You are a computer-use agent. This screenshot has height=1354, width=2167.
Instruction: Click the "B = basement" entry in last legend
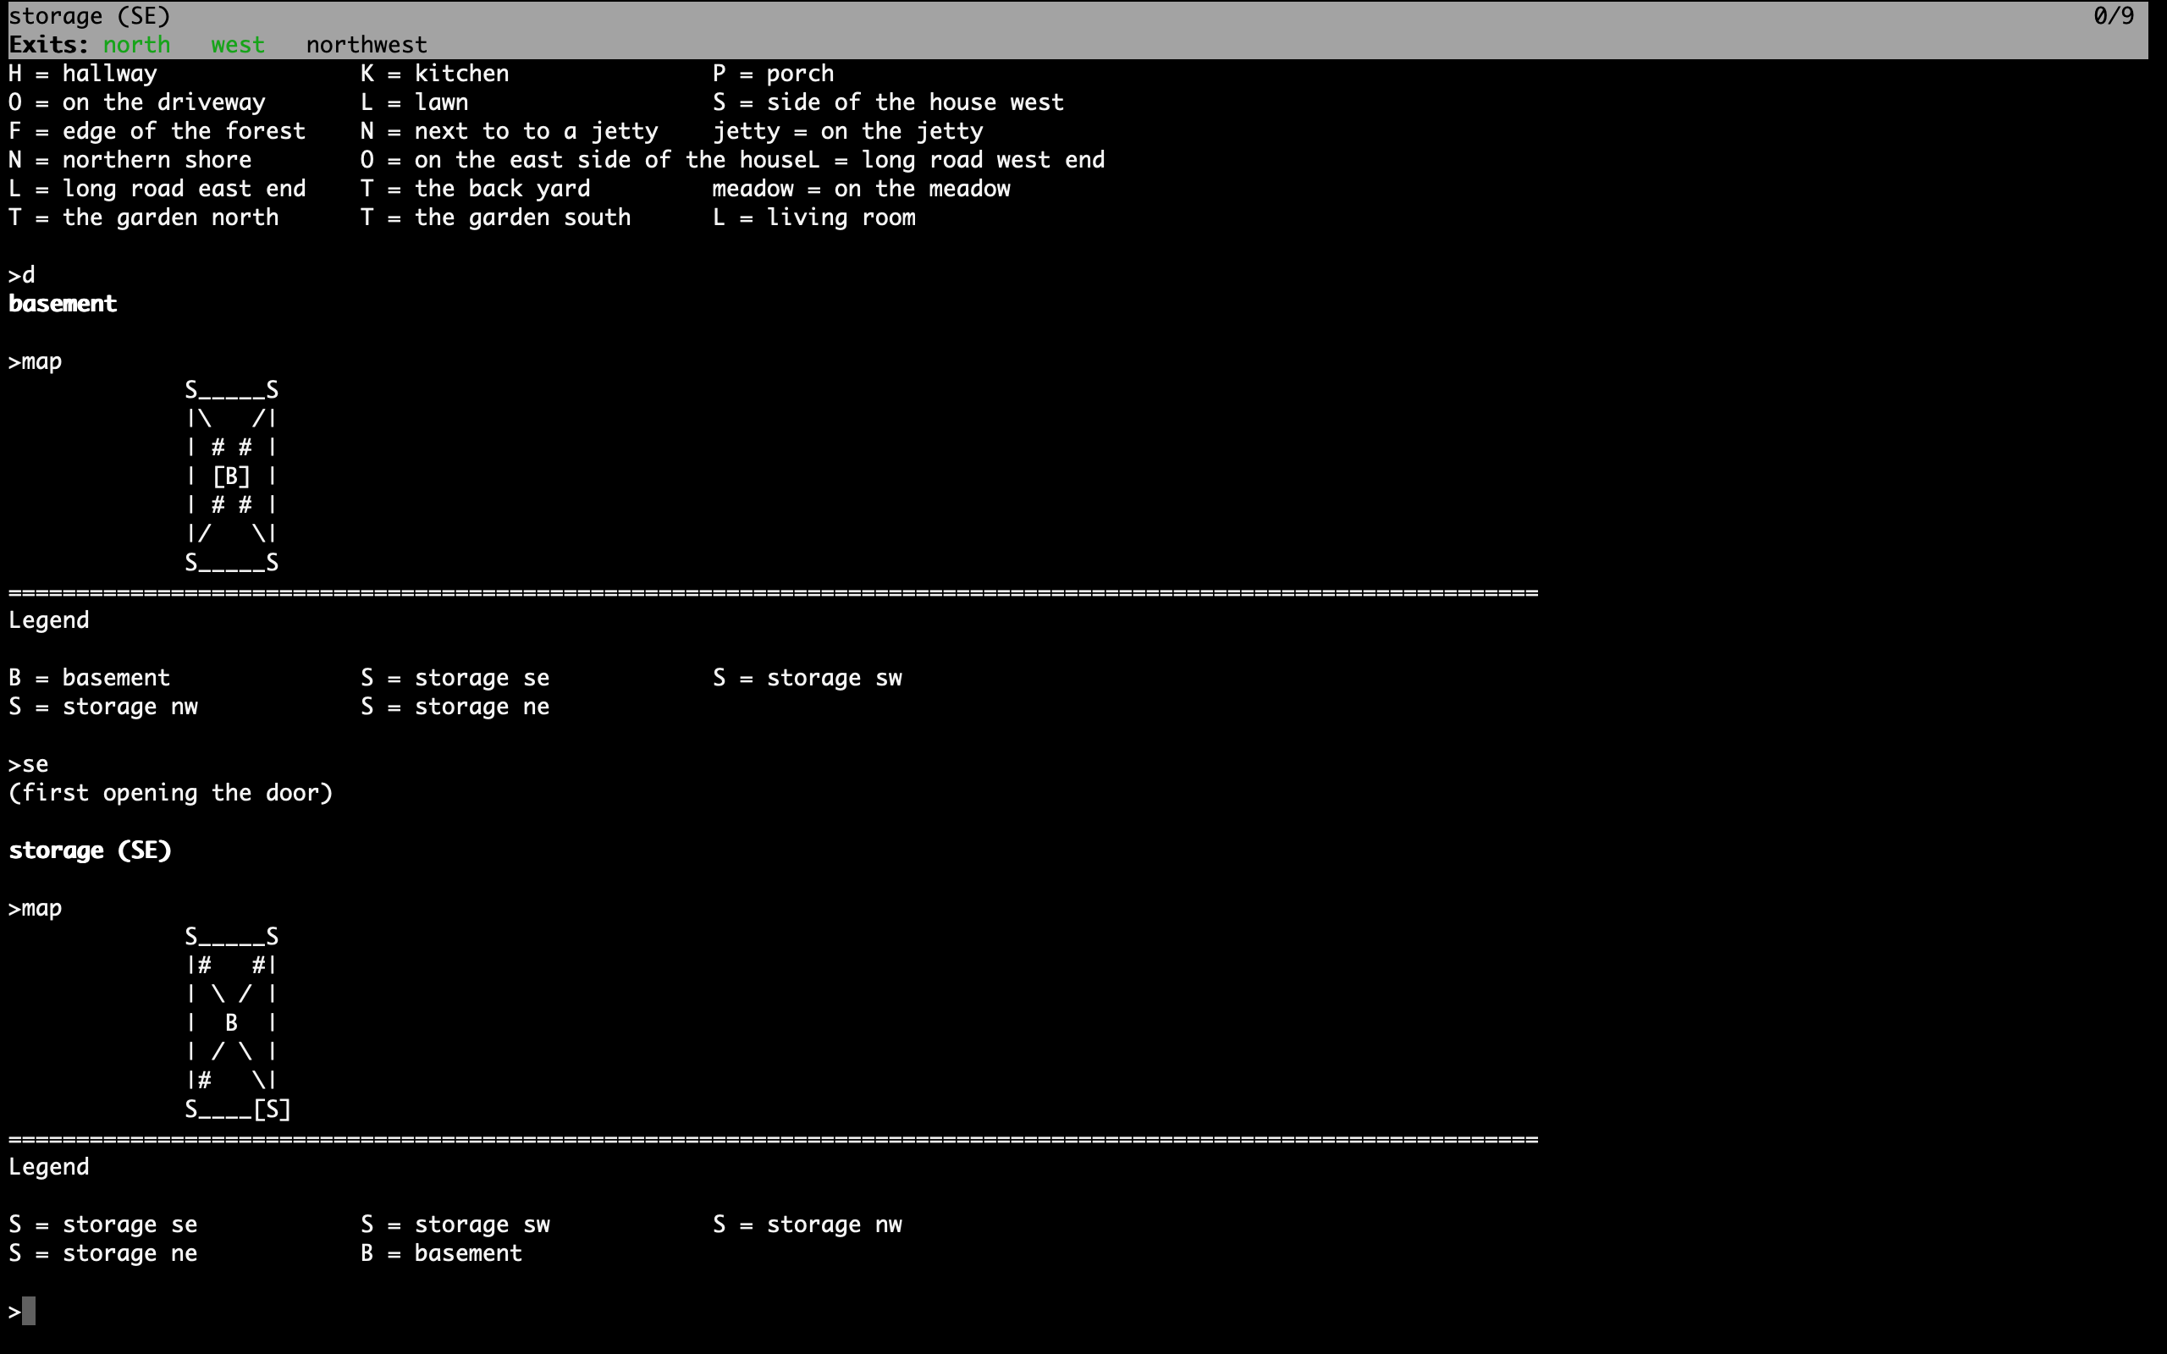pos(442,1252)
